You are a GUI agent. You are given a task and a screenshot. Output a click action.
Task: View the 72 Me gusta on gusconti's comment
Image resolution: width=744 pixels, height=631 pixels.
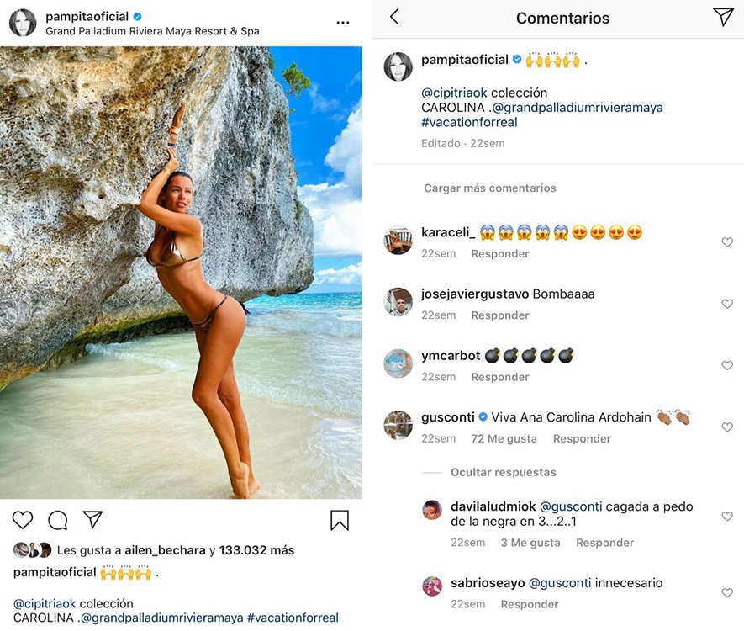coord(504,438)
